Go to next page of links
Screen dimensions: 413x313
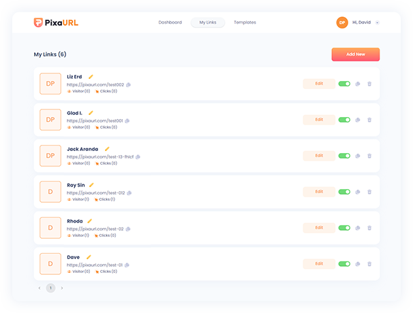point(62,288)
